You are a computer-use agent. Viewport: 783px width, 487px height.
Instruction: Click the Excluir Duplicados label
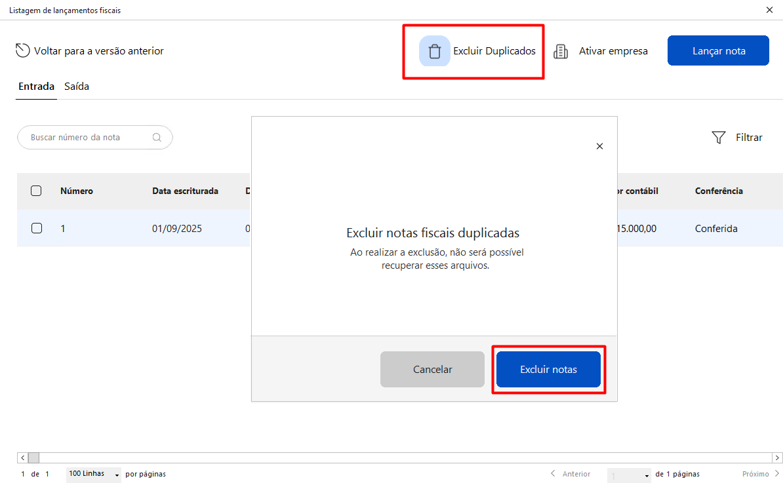[494, 51]
